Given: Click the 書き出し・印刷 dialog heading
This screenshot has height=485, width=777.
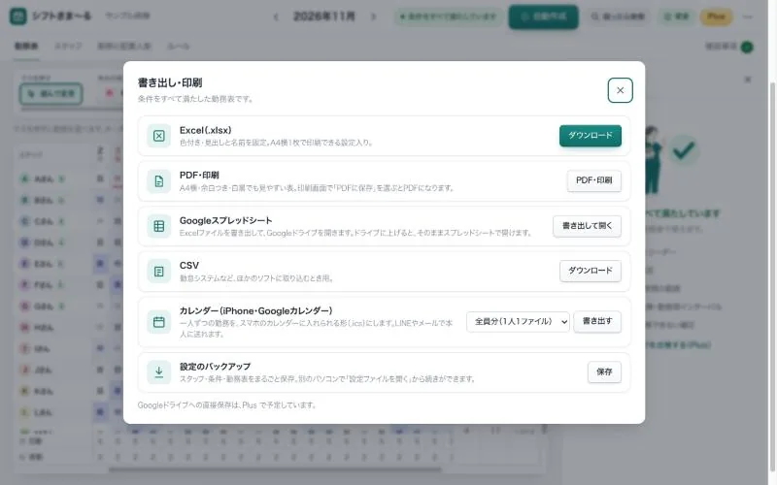Looking at the screenshot, I should click(169, 82).
